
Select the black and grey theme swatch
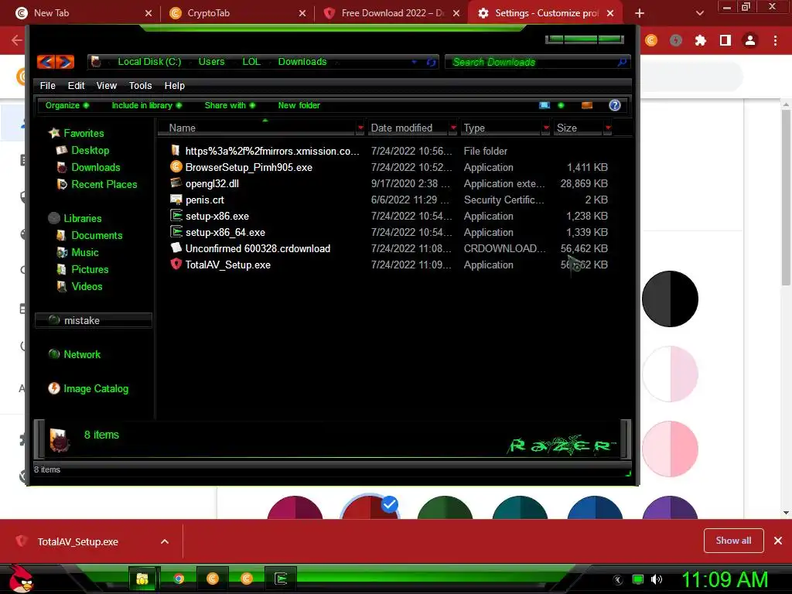pyautogui.click(x=670, y=299)
